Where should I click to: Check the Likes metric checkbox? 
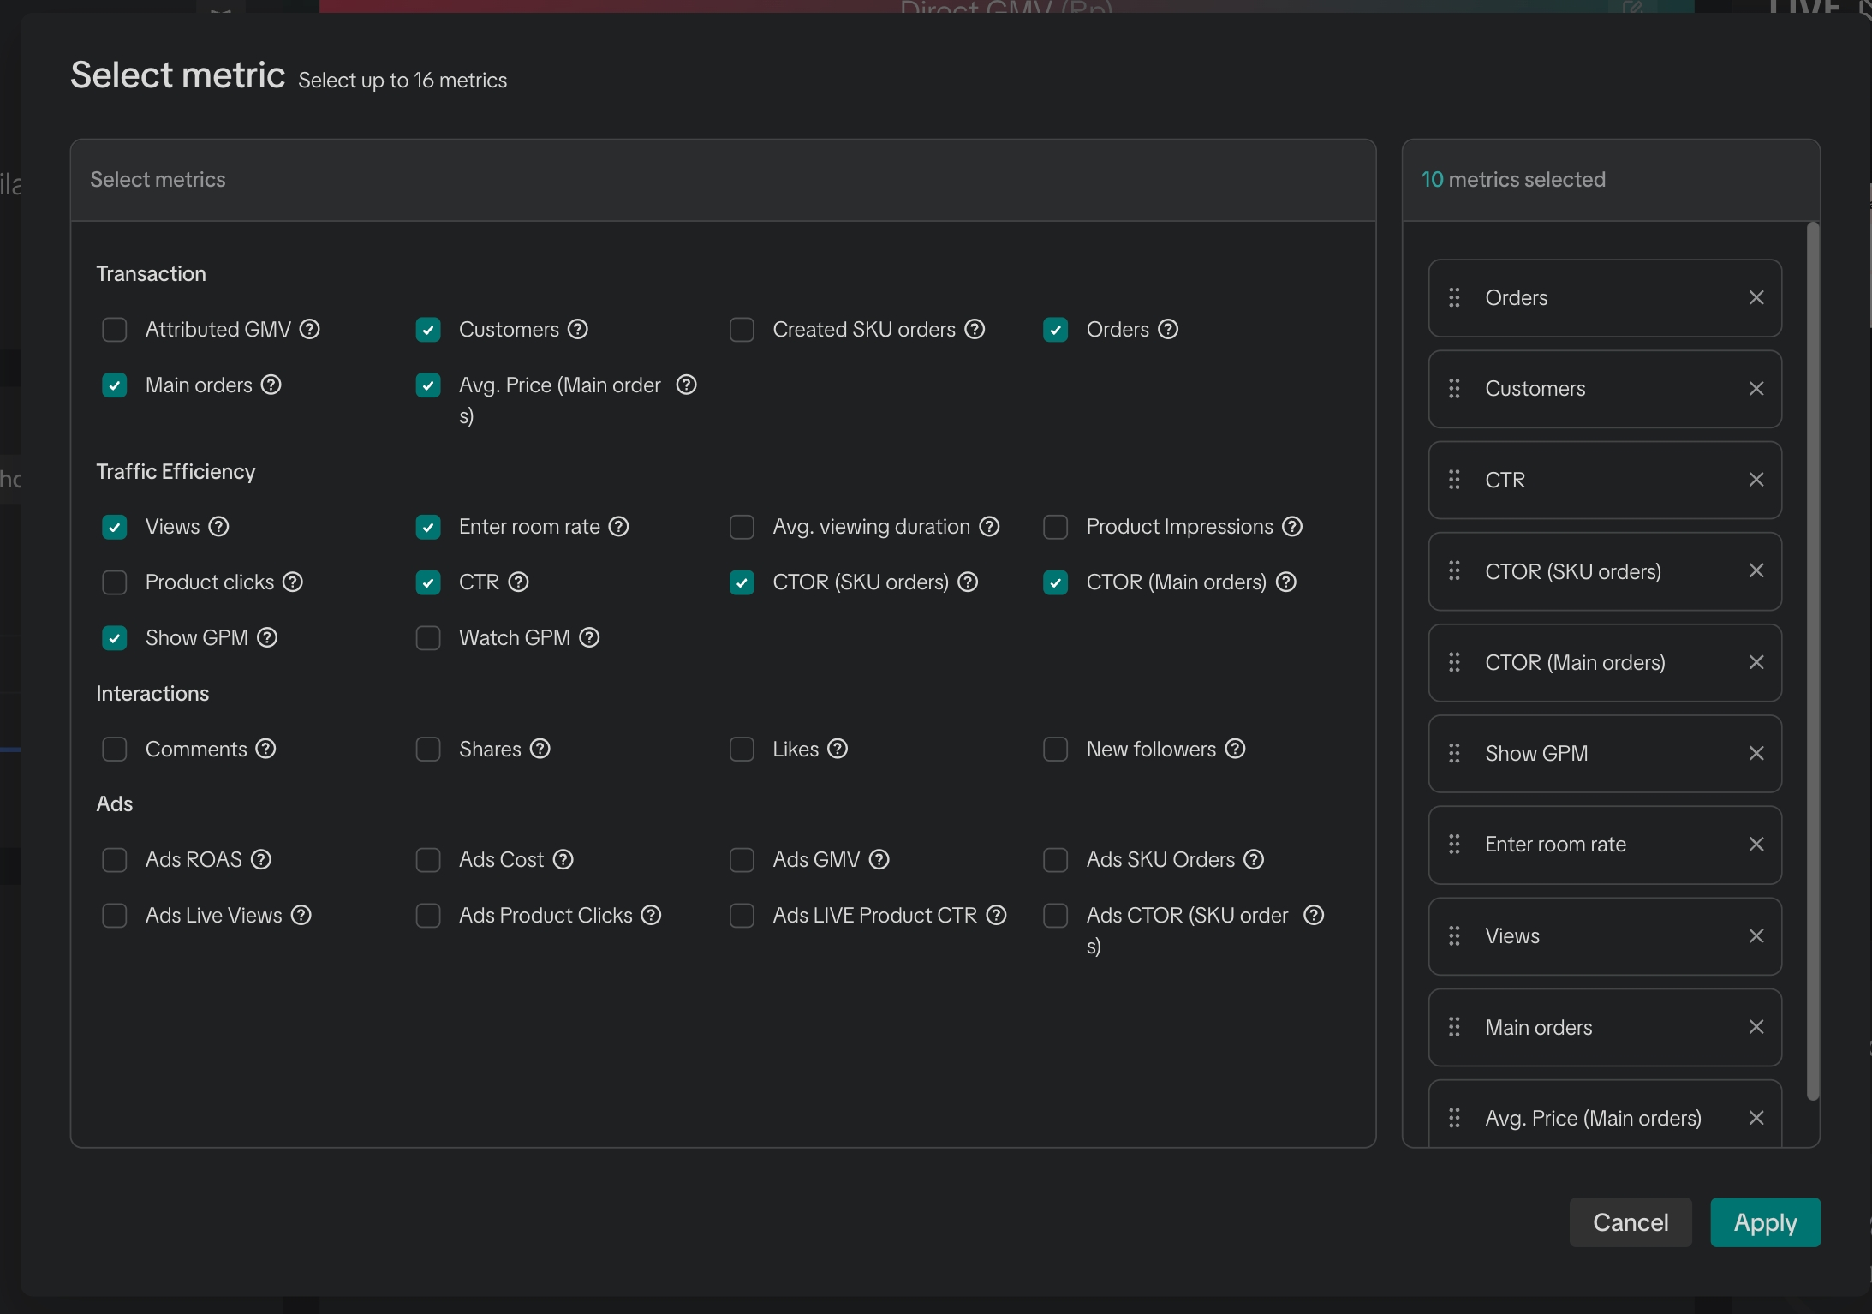pos(742,749)
